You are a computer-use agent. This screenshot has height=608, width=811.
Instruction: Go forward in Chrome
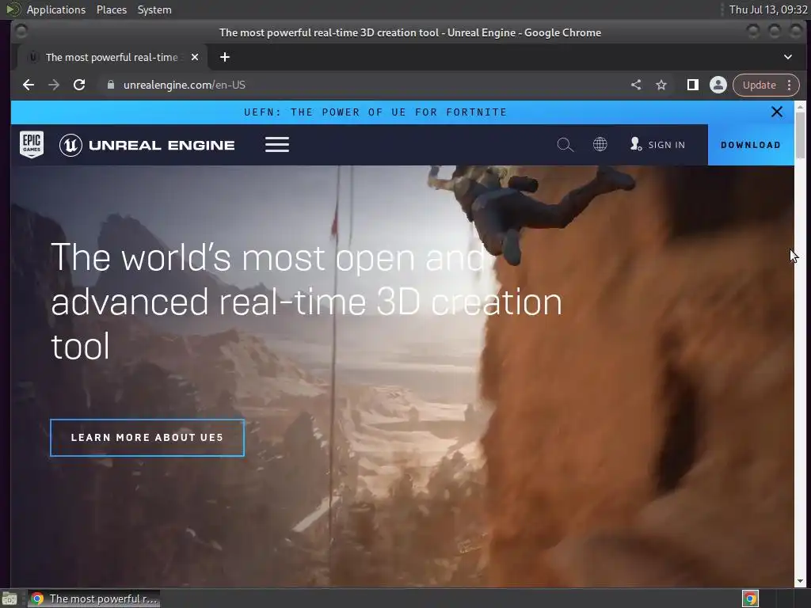click(54, 85)
